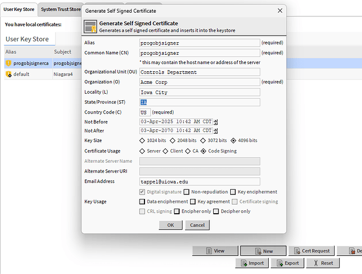Enable the Non-repudiation key usage checkbox

[187, 192]
